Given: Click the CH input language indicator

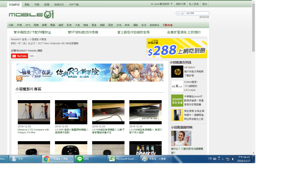Looking at the screenshot, I should [210, 158].
